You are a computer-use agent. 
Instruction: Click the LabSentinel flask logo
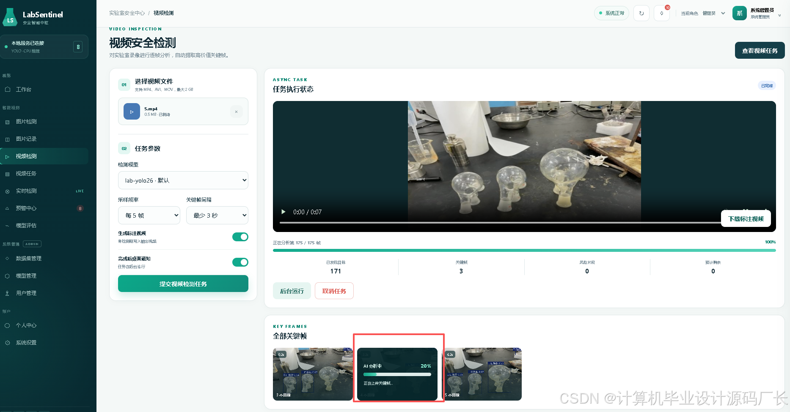click(10, 17)
